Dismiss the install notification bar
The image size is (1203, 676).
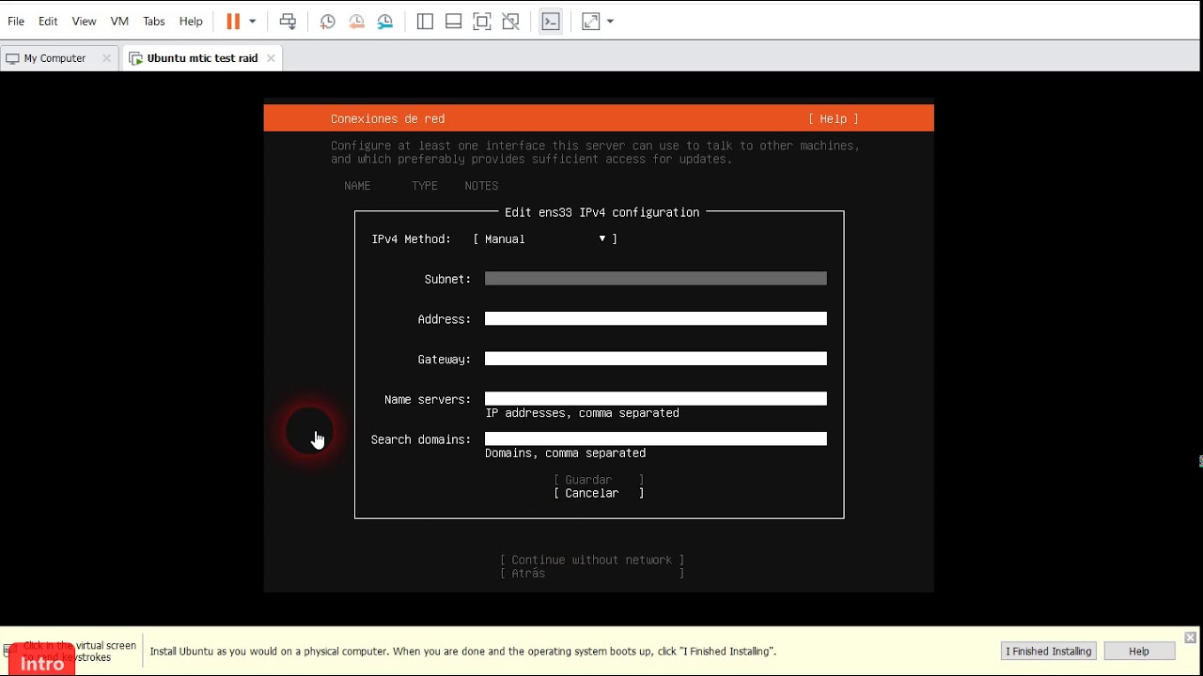click(1190, 638)
